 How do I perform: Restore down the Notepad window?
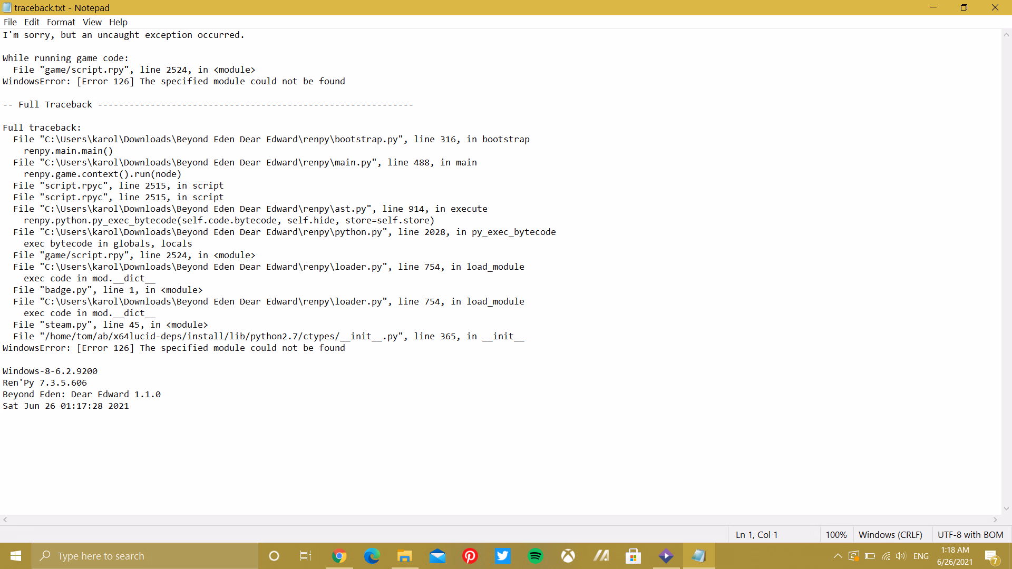click(x=964, y=7)
